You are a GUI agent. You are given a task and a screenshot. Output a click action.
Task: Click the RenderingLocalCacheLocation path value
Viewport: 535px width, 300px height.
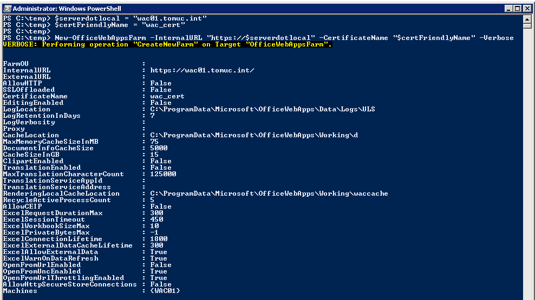coord(269,194)
